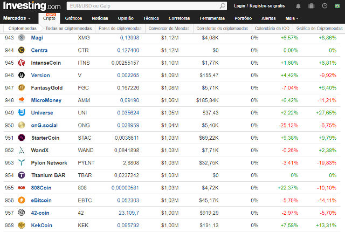
Task: Open the Técnica menu
Action: [x=151, y=18]
